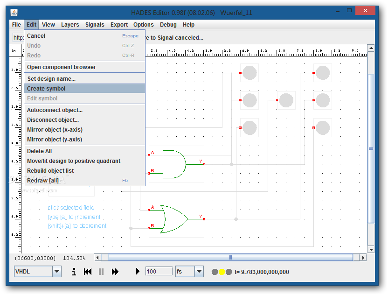Click the 'type [a] to increment' text
Viewport: 388px width, 295px height.
[x=74, y=217]
